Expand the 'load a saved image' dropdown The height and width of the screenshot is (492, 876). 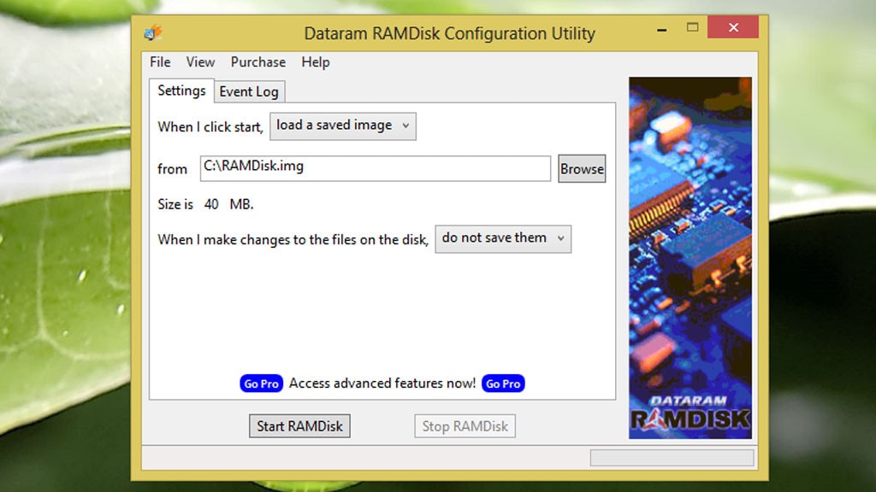343,126
